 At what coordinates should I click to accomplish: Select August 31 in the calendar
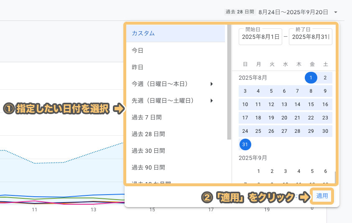[x=245, y=144]
